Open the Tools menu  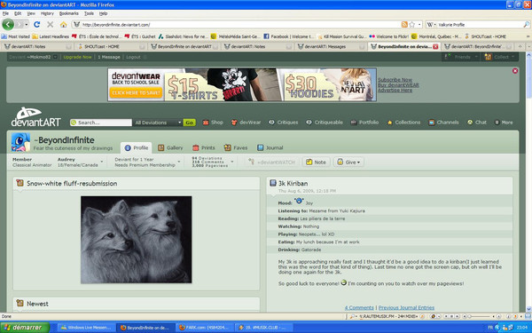pos(89,13)
